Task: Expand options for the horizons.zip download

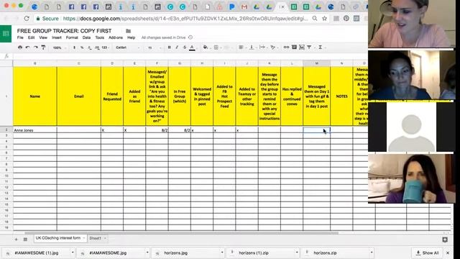Action: 372,253
